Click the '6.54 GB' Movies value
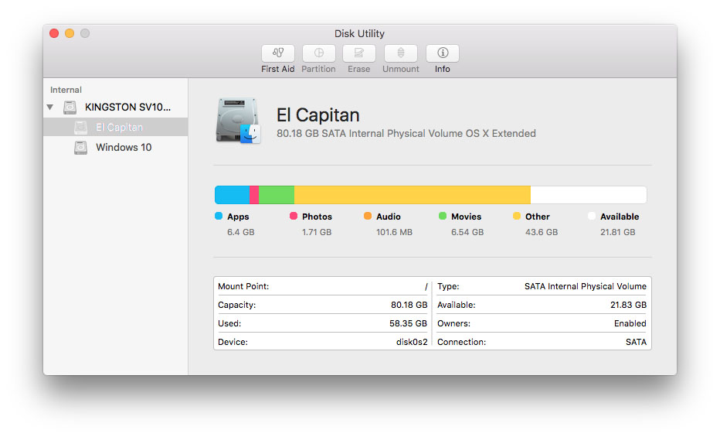Screen dimensions: 720x437 pos(467,232)
